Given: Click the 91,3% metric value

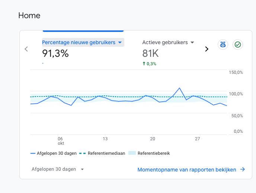Looking at the screenshot, I should click(x=55, y=53).
